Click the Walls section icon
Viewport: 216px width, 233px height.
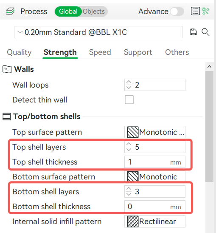tap(7, 69)
